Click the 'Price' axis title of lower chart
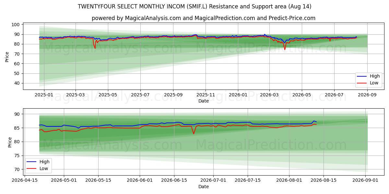This screenshot has height=194, width=389. coord(10,142)
